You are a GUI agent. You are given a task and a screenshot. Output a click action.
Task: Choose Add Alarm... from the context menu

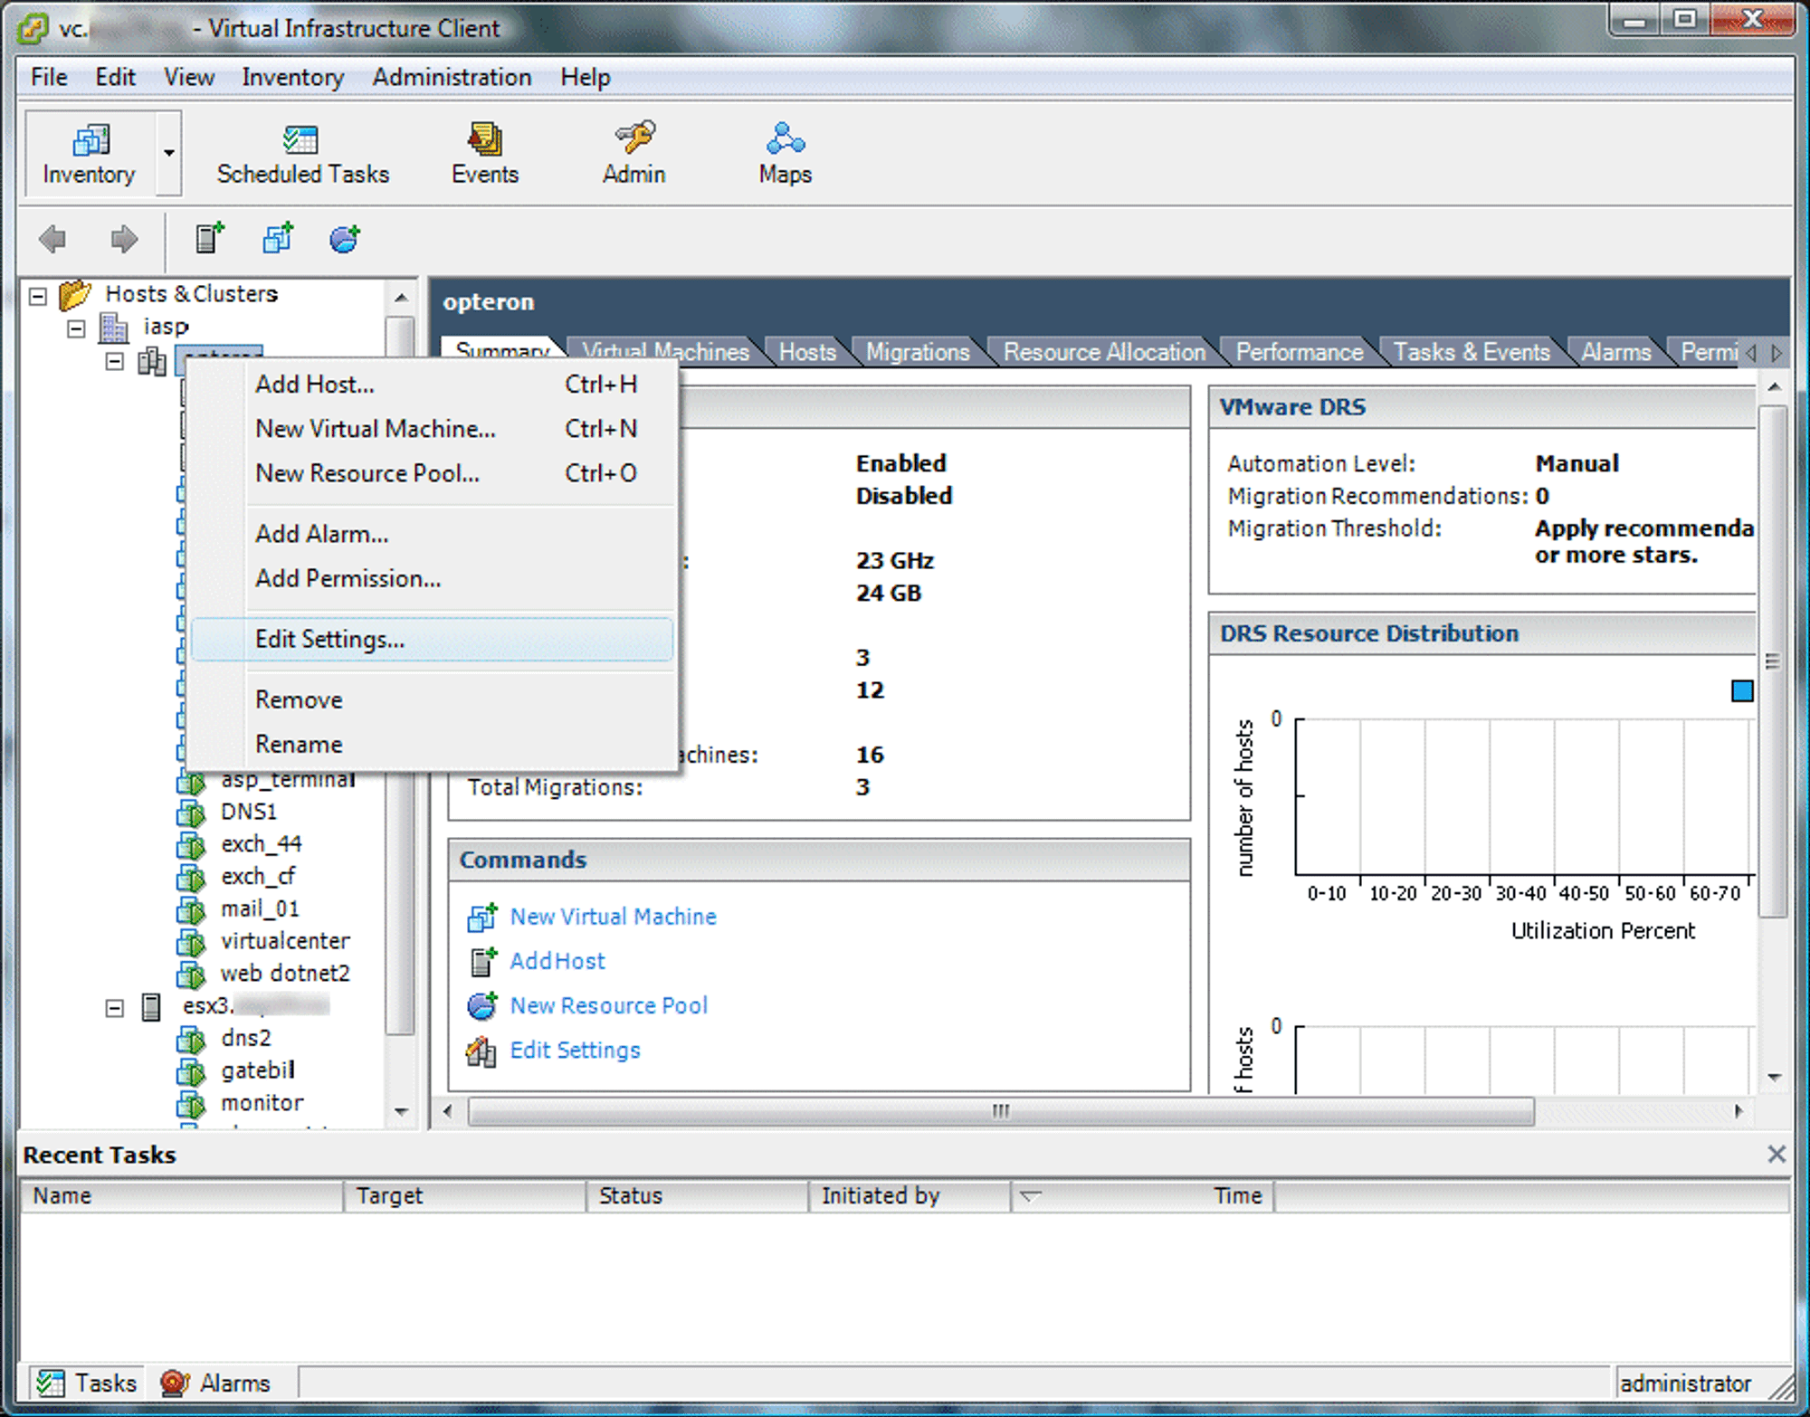point(432,535)
